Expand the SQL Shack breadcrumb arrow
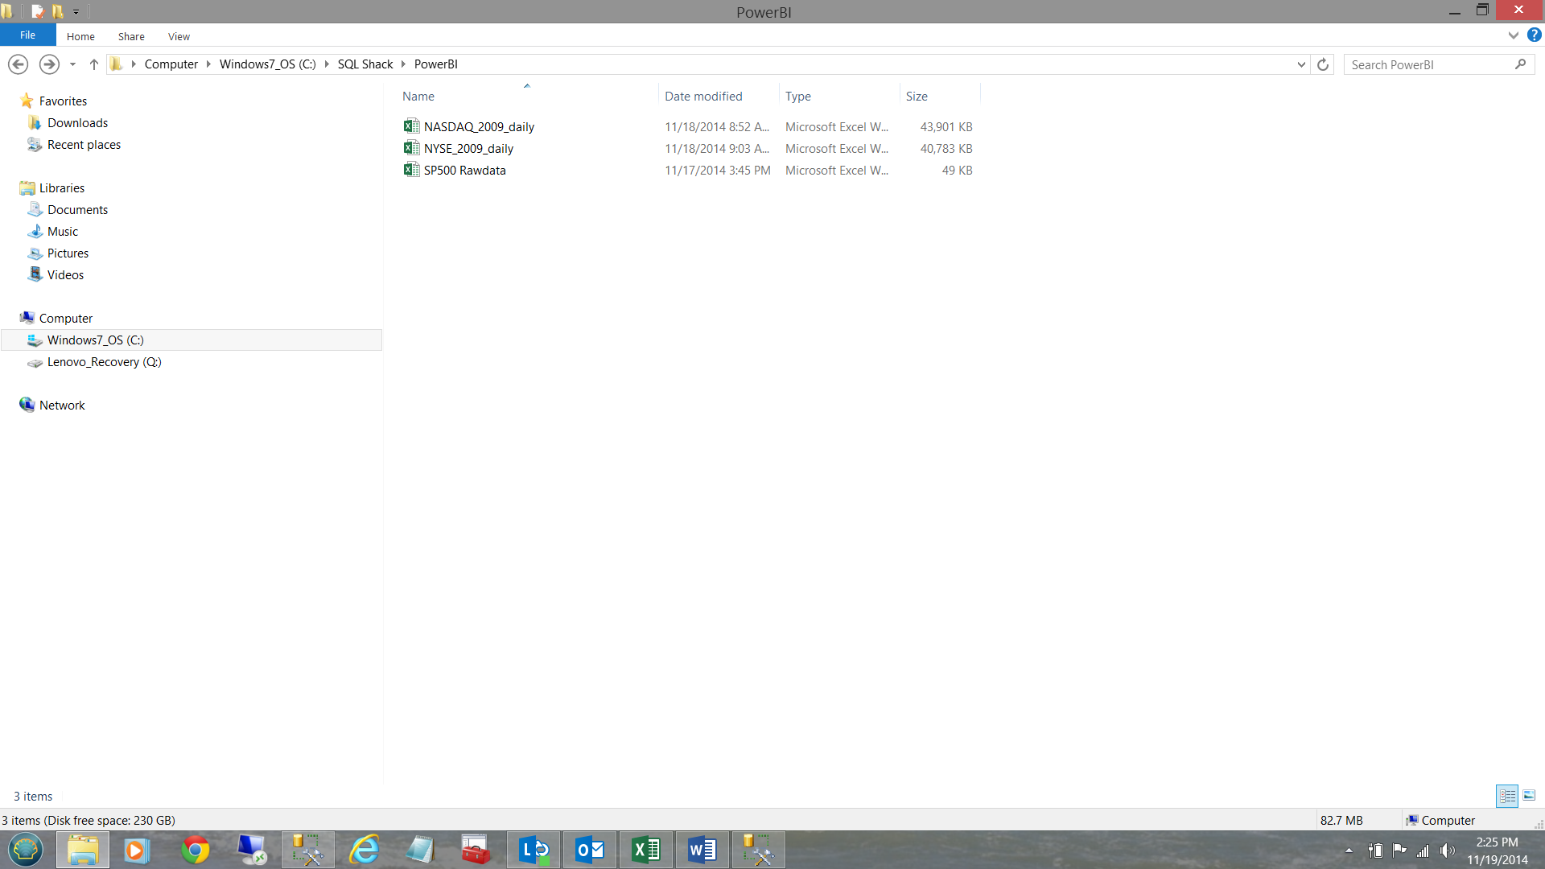 tap(404, 64)
